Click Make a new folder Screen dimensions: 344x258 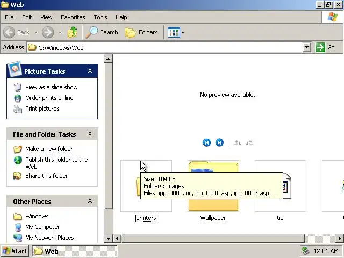pyautogui.click(x=49, y=149)
